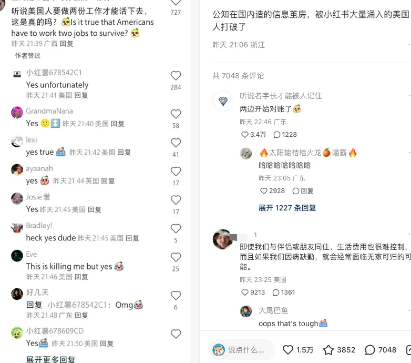Open the username 听说名字长才能被人记住
Viewport: 411px width, 363px height.
[x=281, y=96]
